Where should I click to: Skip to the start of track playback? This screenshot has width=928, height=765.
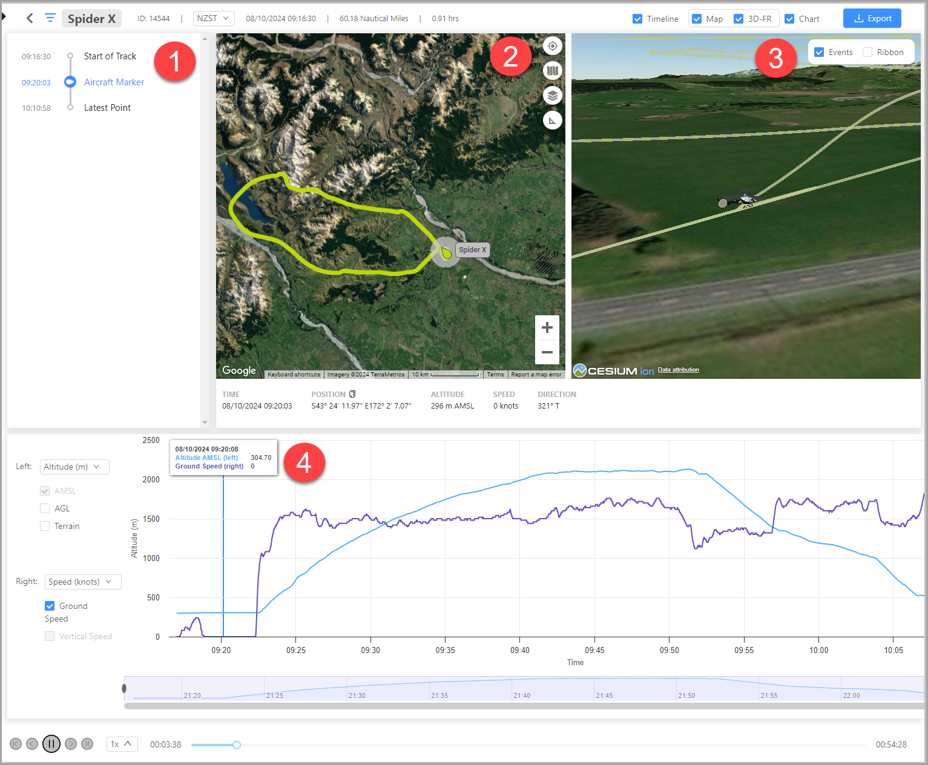coord(16,744)
